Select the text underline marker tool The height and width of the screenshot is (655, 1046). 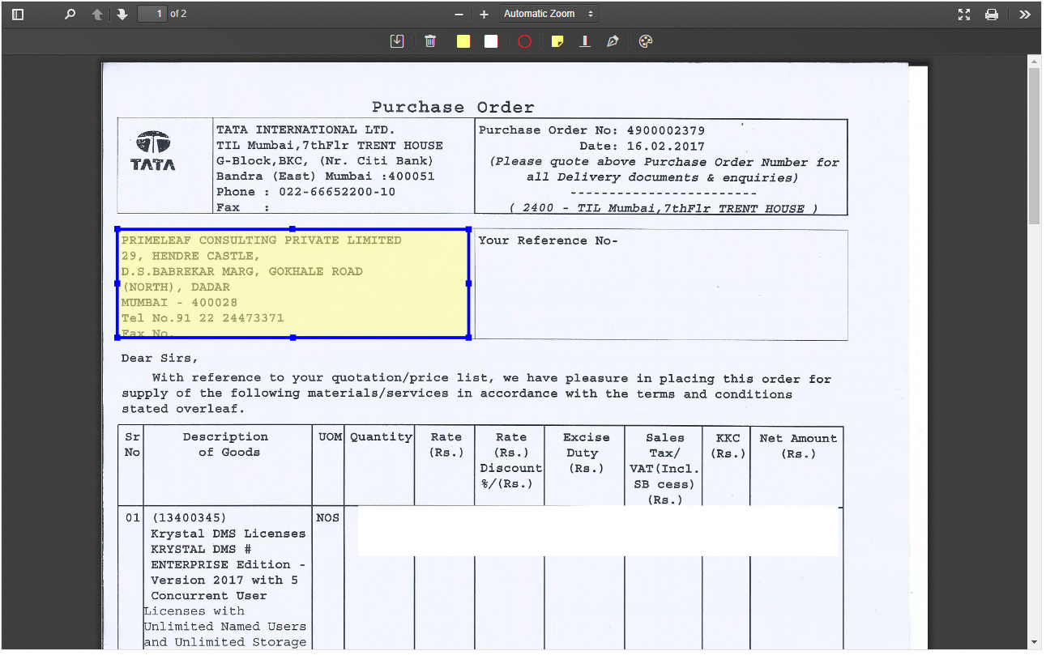click(585, 41)
